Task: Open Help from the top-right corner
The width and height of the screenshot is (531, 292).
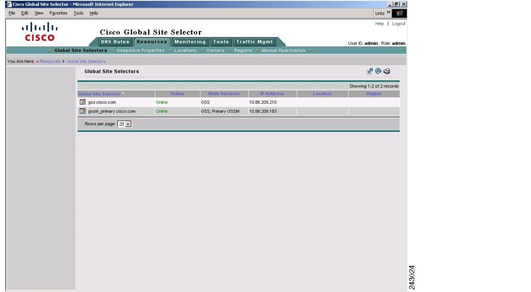Action: [x=379, y=24]
